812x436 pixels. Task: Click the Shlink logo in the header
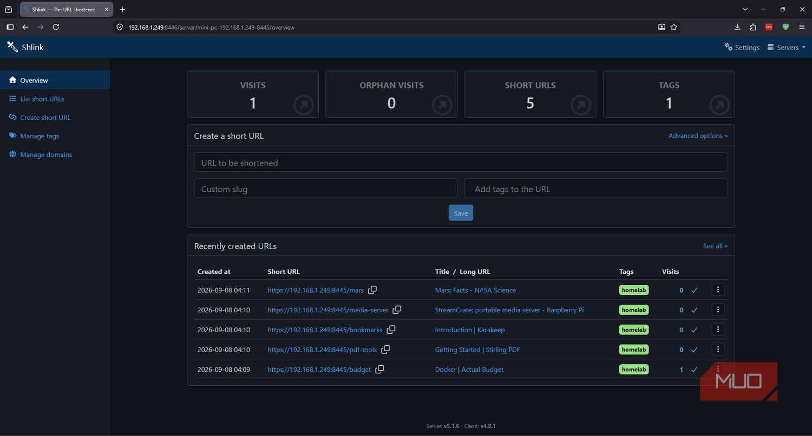pyautogui.click(x=25, y=47)
